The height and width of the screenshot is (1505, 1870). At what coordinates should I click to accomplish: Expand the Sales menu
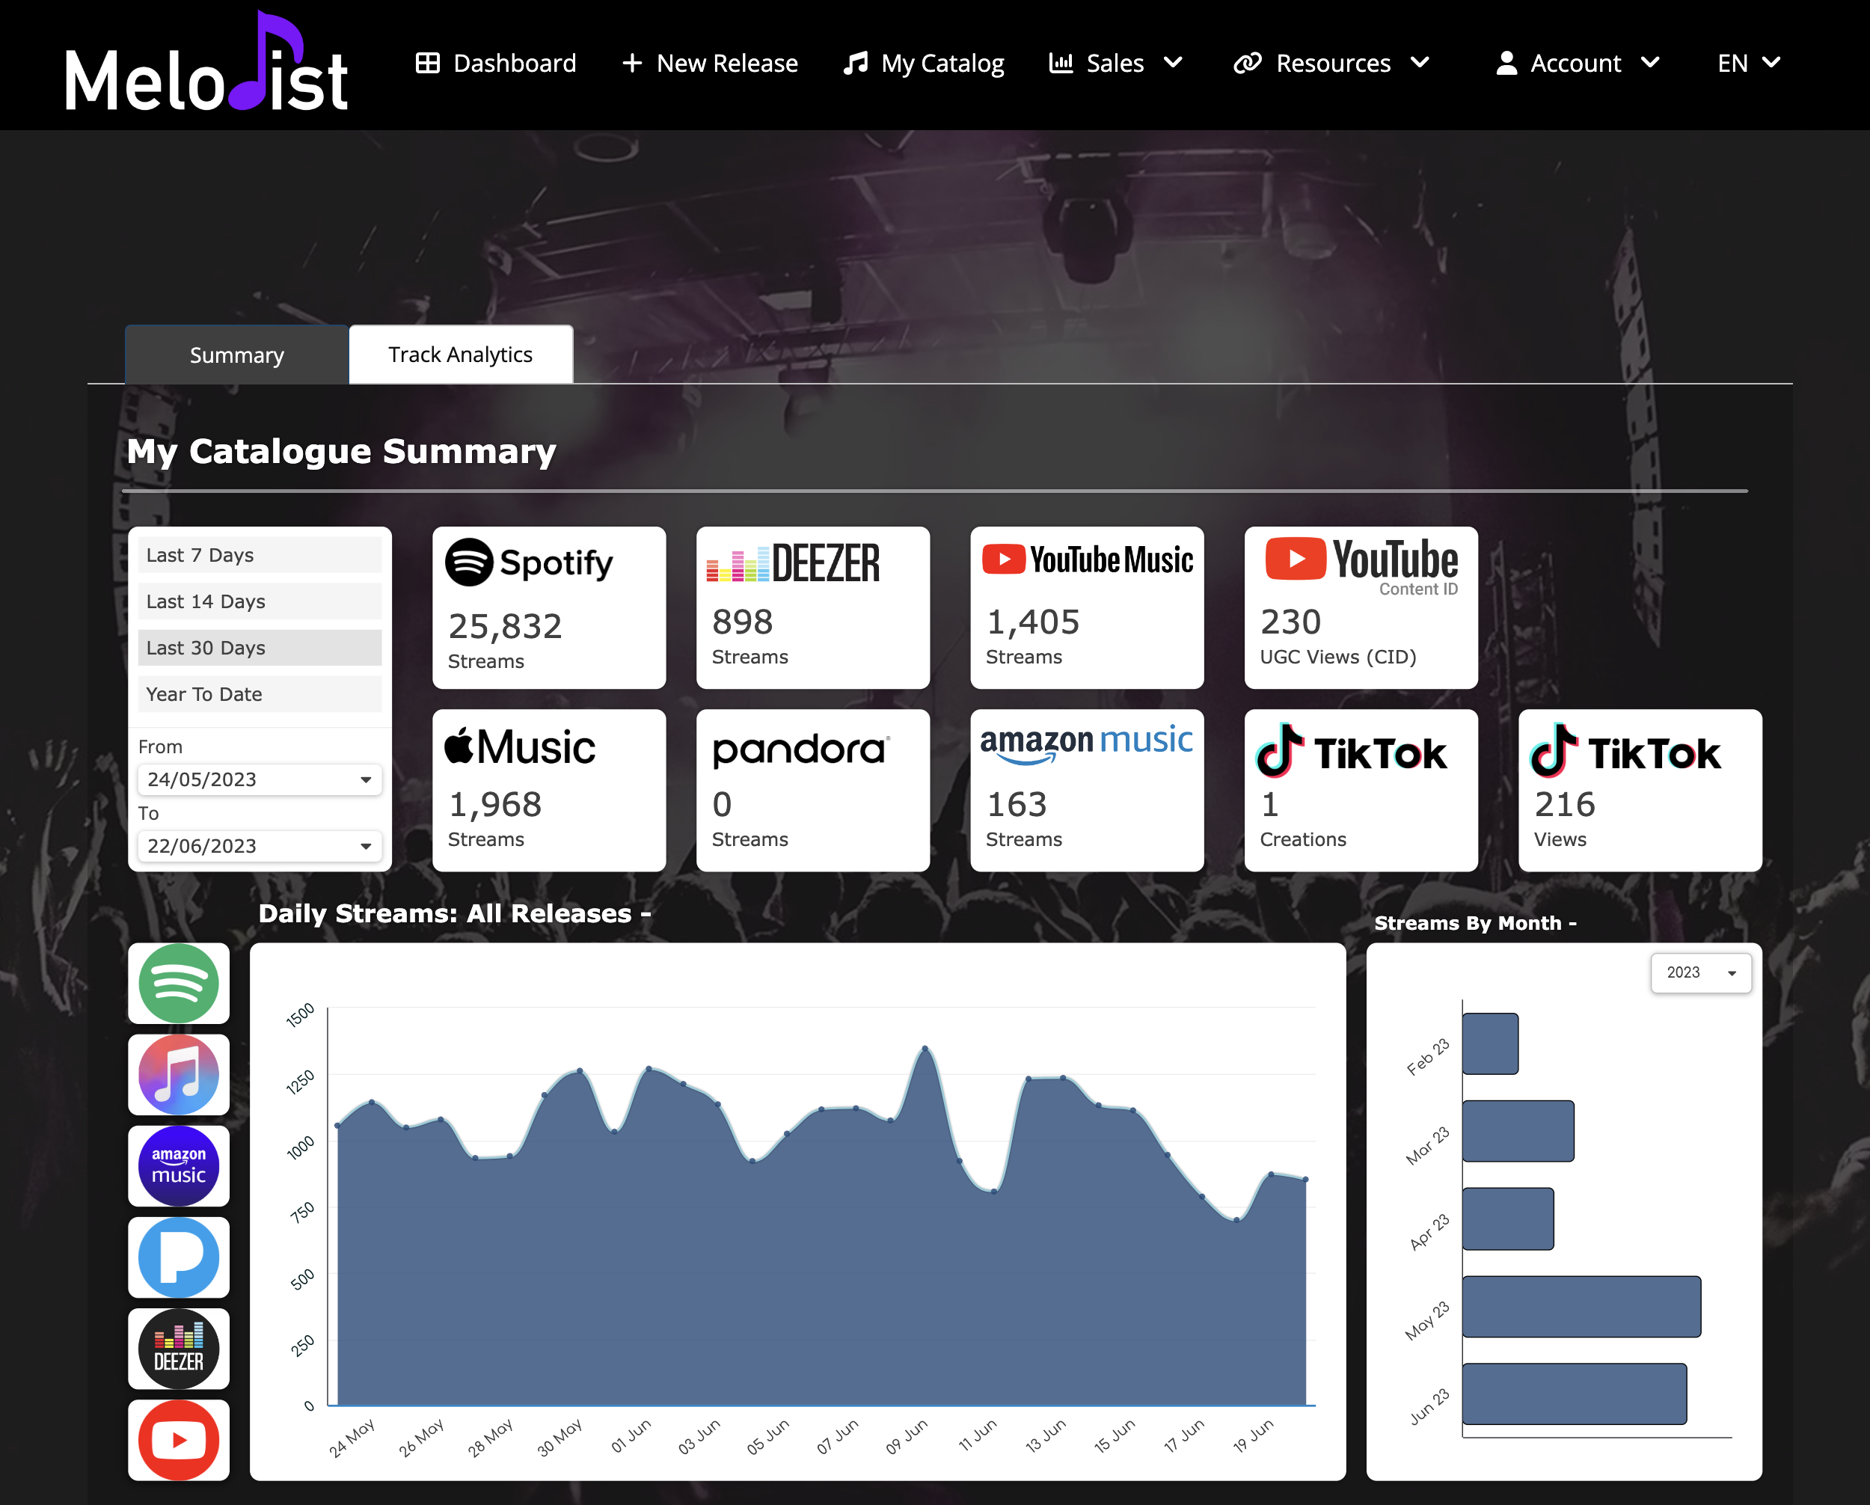(x=1115, y=64)
